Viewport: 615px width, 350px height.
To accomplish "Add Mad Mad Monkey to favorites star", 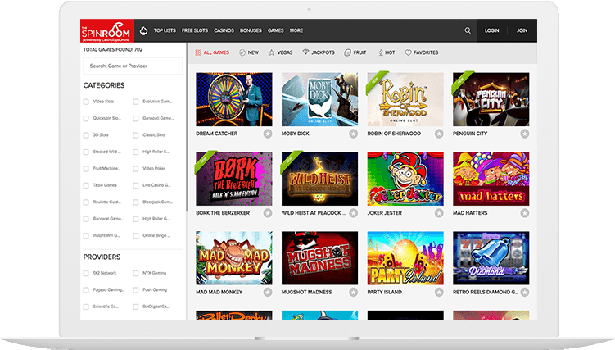I will coord(268,292).
